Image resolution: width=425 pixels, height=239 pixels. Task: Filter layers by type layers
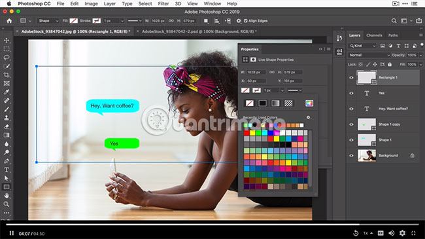pos(398,46)
